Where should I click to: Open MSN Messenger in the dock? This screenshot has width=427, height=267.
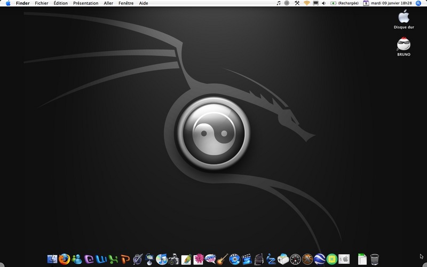76,259
